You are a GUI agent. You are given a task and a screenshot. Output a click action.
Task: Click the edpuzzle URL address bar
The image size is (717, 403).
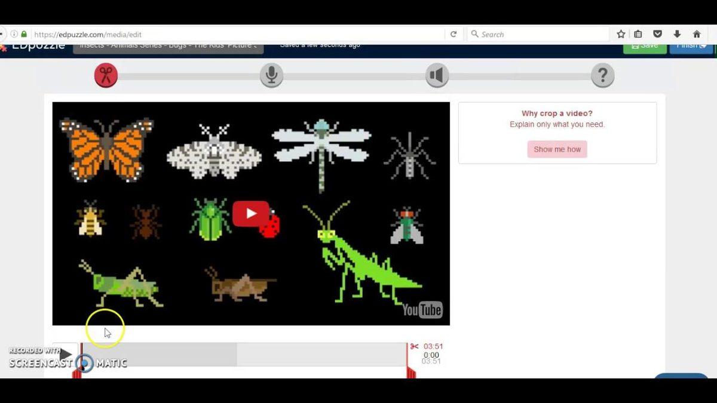coord(239,35)
